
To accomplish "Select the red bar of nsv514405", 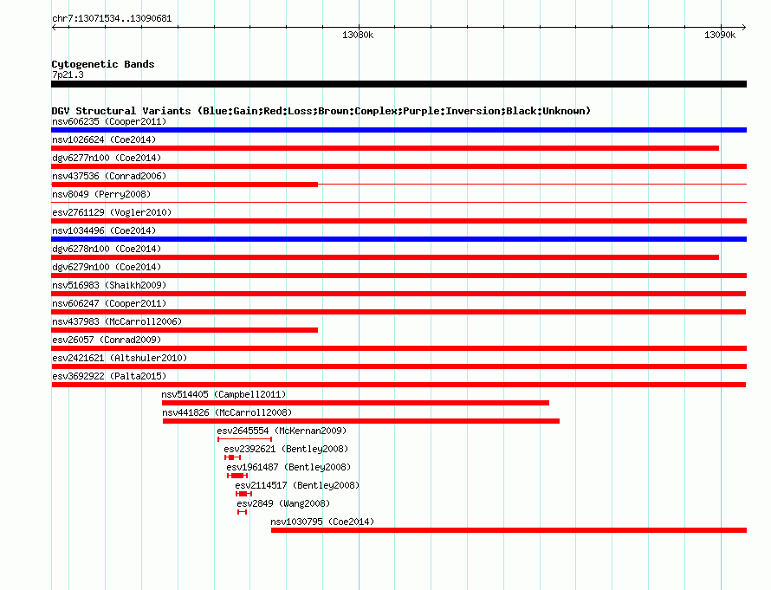I will point(355,403).
